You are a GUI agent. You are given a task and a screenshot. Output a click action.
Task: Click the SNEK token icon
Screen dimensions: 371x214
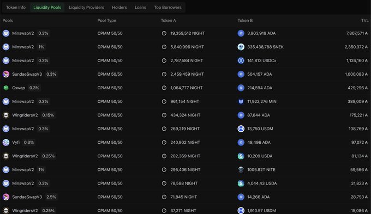(x=241, y=47)
